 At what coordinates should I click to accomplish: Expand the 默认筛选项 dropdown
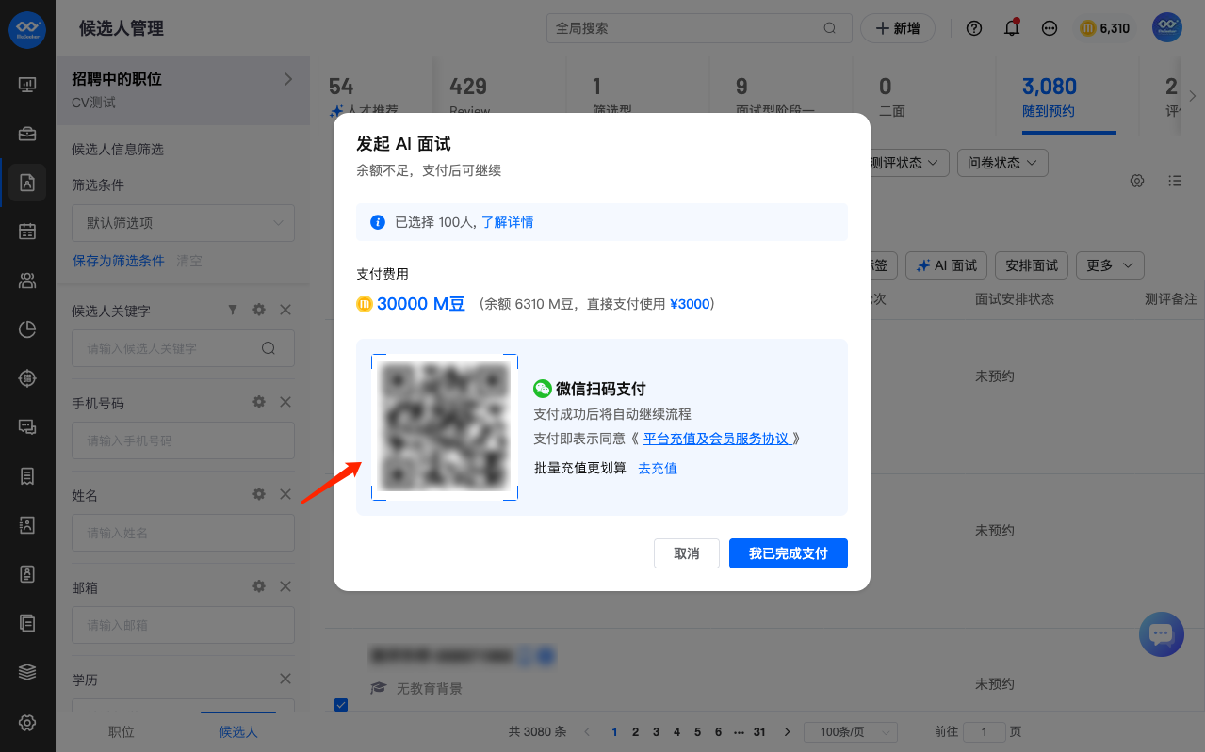(x=183, y=223)
